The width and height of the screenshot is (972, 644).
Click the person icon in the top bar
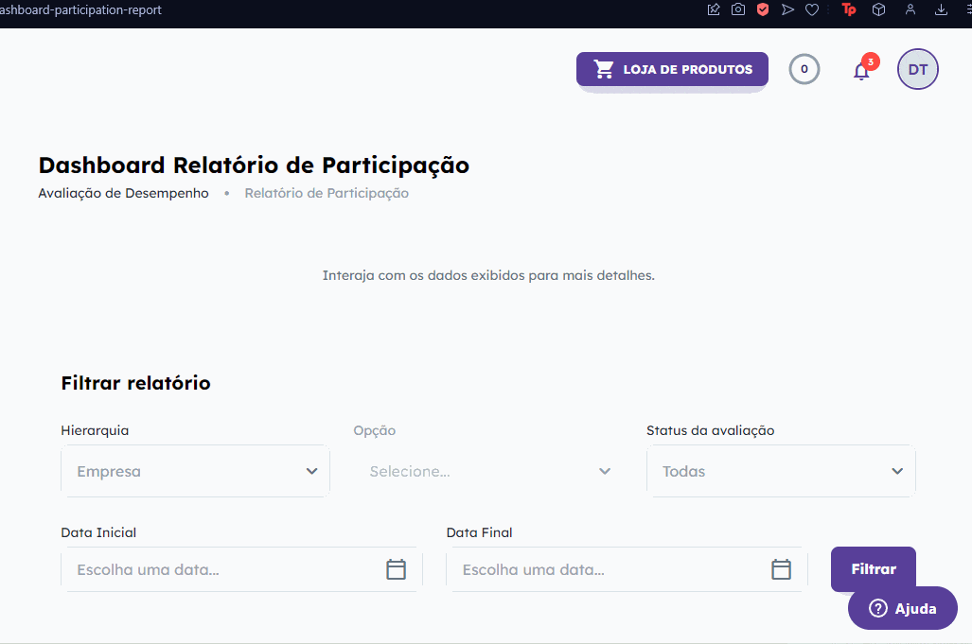click(910, 9)
